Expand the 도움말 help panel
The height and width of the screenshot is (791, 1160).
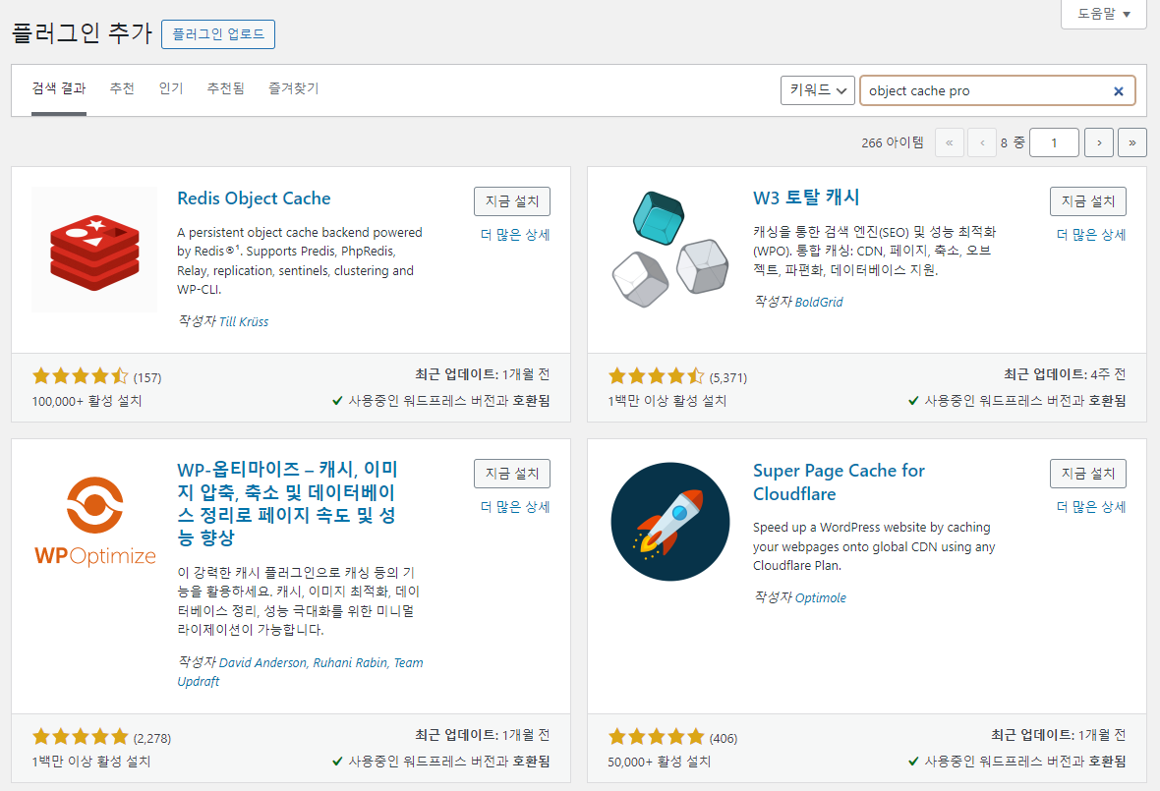[x=1104, y=14]
